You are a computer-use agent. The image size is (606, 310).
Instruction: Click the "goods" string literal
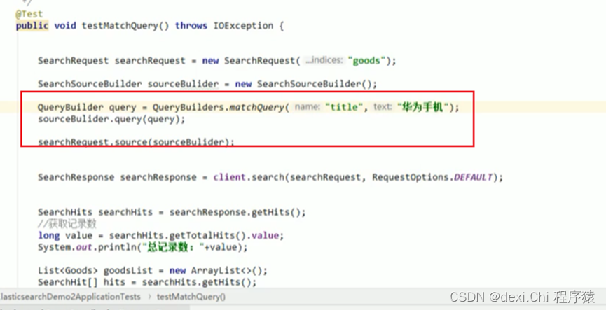pos(366,61)
